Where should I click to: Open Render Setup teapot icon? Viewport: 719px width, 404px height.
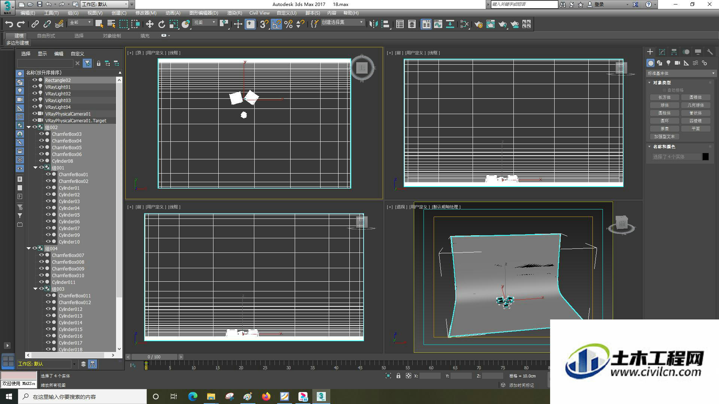click(x=479, y=24)
